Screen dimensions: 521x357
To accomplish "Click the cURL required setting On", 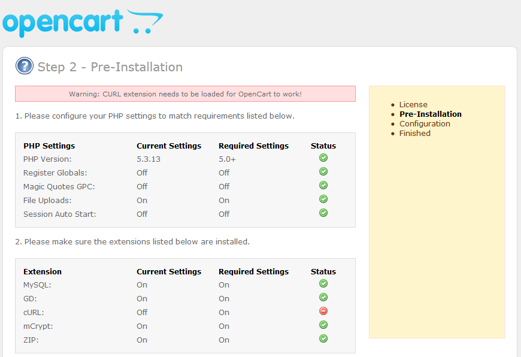I will click(x=224, y=313).
